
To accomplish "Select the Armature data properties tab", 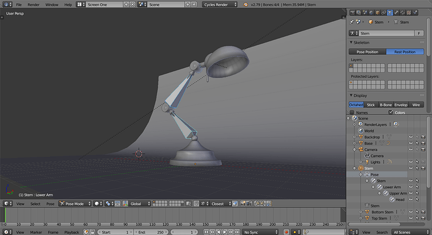I will 390,12.
